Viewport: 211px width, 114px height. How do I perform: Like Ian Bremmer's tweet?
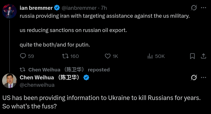pos(107,56)
